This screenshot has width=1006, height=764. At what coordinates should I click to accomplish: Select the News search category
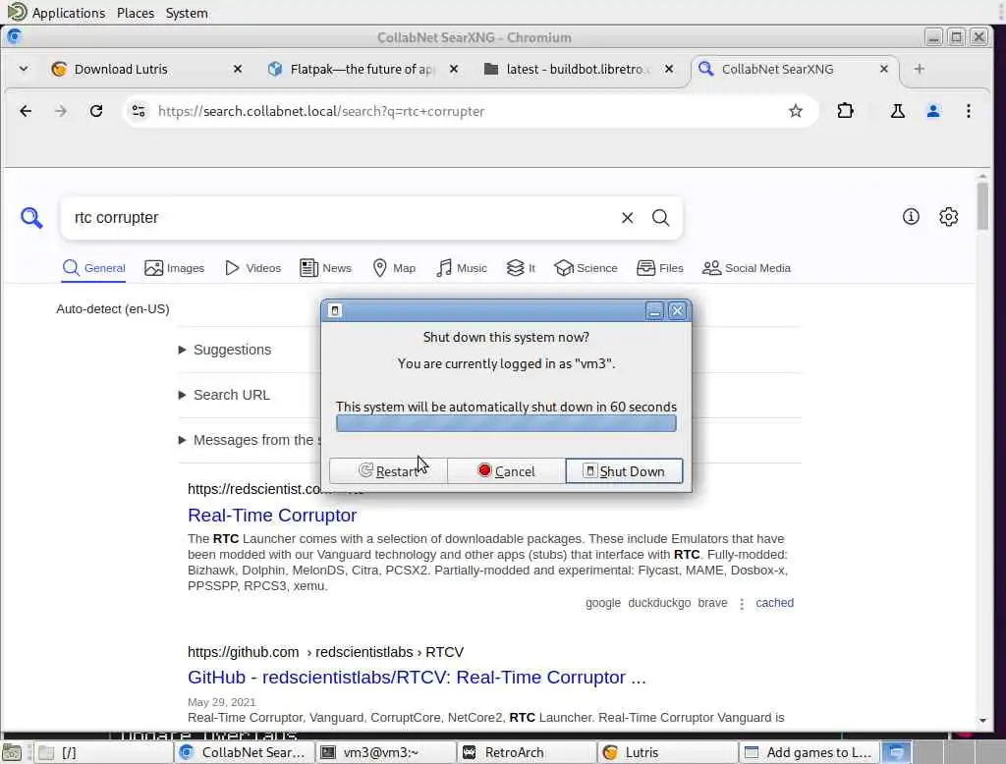(325, 268)
